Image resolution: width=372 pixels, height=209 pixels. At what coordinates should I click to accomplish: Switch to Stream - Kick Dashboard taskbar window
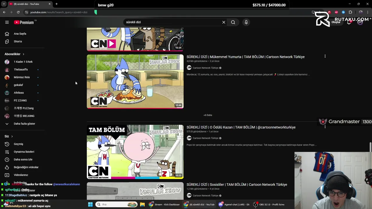click(x=164, y=204)
